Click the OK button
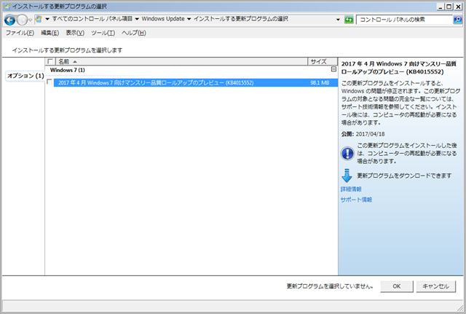Image resolution: width=466 pixels, height=314 pixels. pos(397,286)
